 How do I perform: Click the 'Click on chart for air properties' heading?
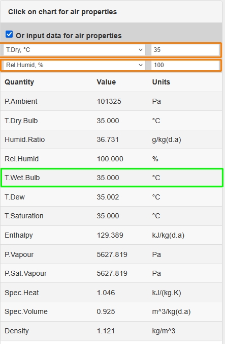click(x=62, y=12)
